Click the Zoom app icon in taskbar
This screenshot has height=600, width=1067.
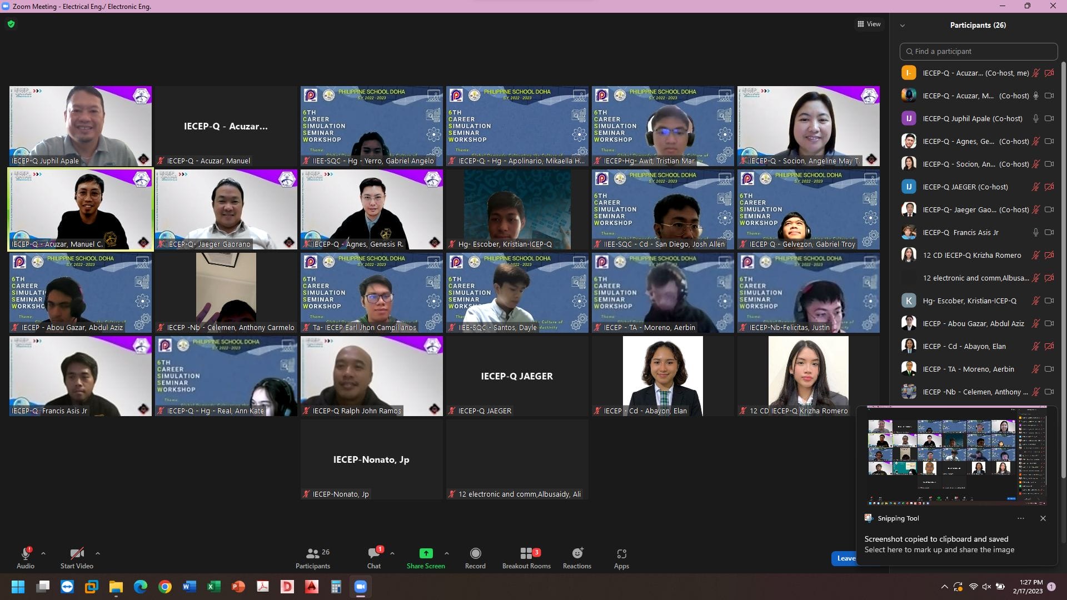coord(361,587)
